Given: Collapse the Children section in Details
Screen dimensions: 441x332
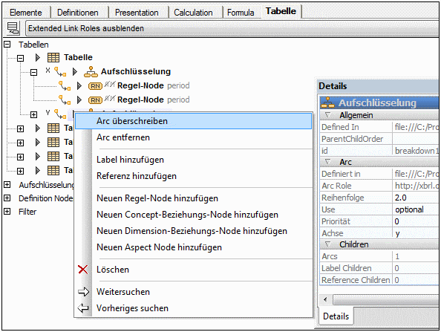Looking at the screenshot, I should tap(327, 244).
